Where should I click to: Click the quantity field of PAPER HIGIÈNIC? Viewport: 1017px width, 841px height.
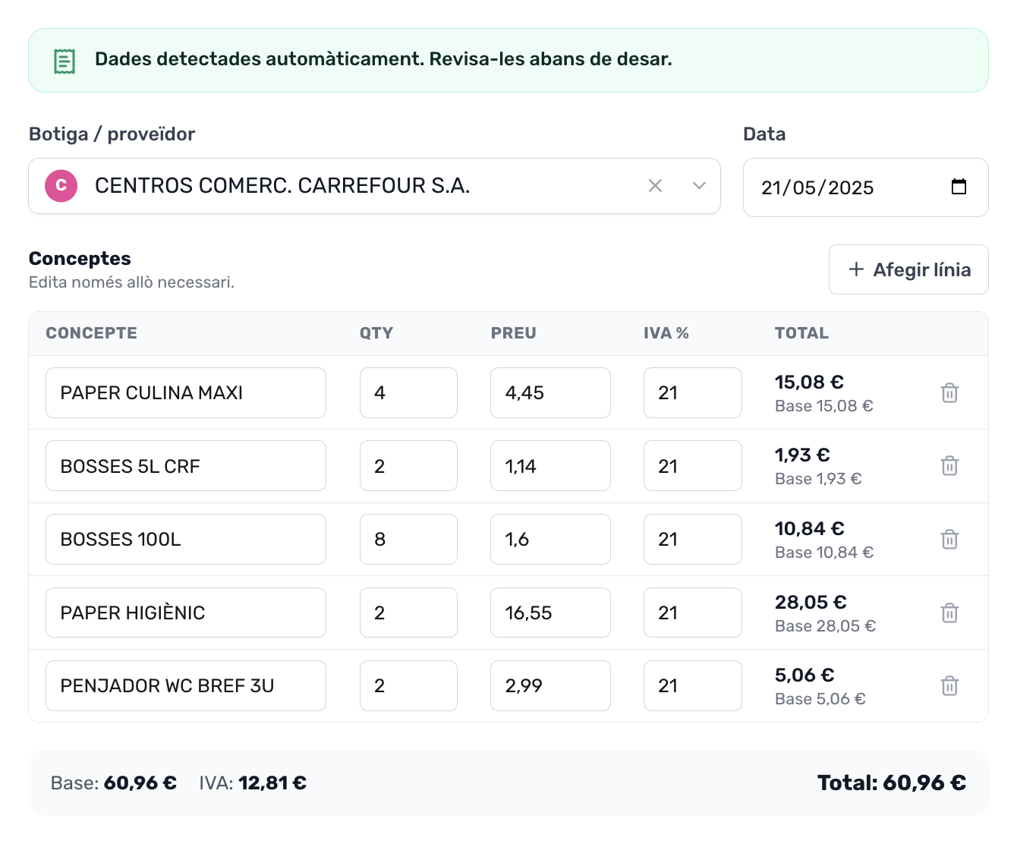408,613
